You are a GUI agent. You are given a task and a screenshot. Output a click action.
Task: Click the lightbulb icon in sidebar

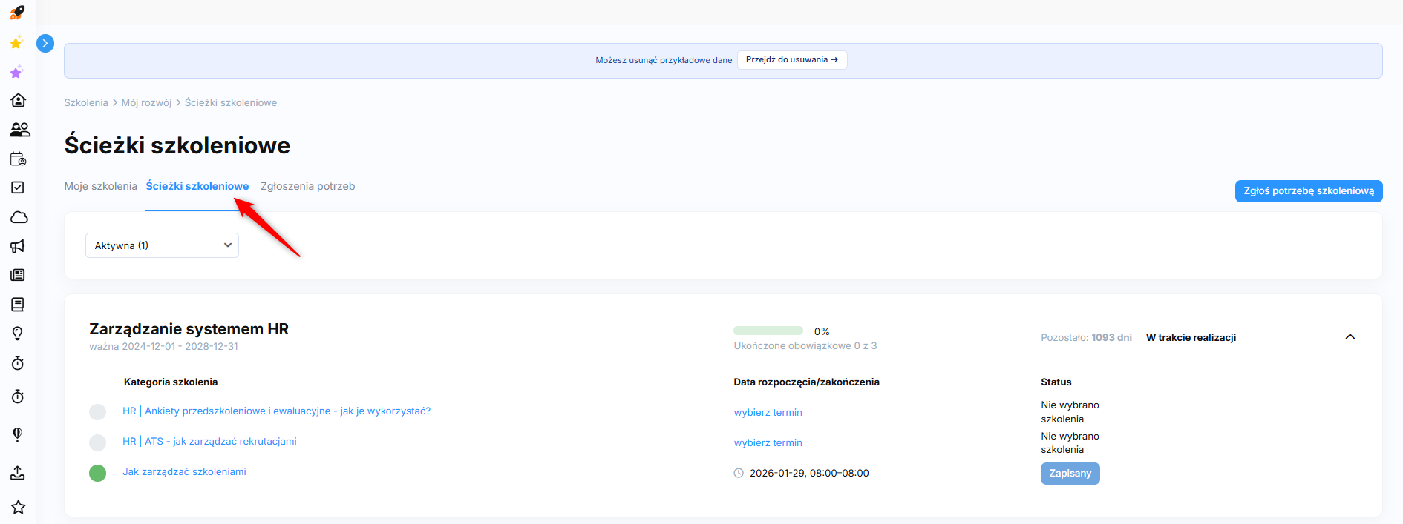(18, 334)
